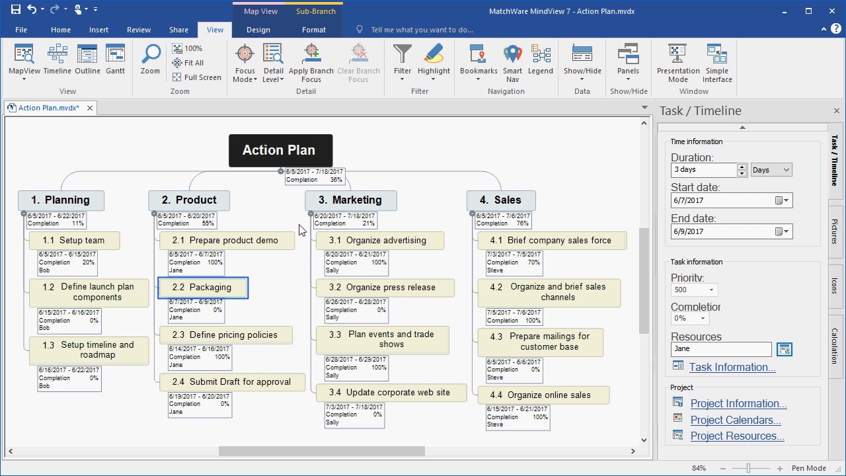Open the Detail Level menu
846x476 pixels.
(x=273, y=63)
